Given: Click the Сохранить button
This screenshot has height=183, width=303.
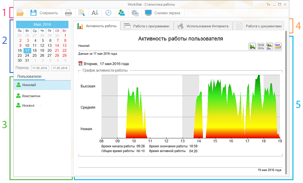Looking at the screenshot, I should click(44, 13).
